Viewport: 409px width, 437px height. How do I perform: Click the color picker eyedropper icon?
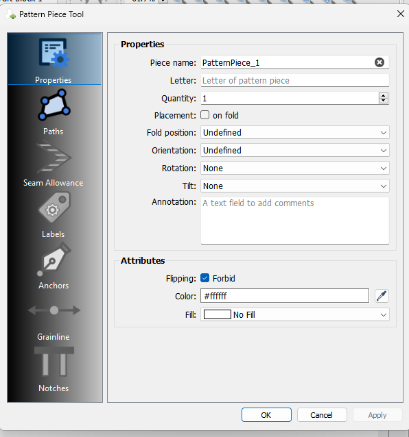click(x=382, y=296)
